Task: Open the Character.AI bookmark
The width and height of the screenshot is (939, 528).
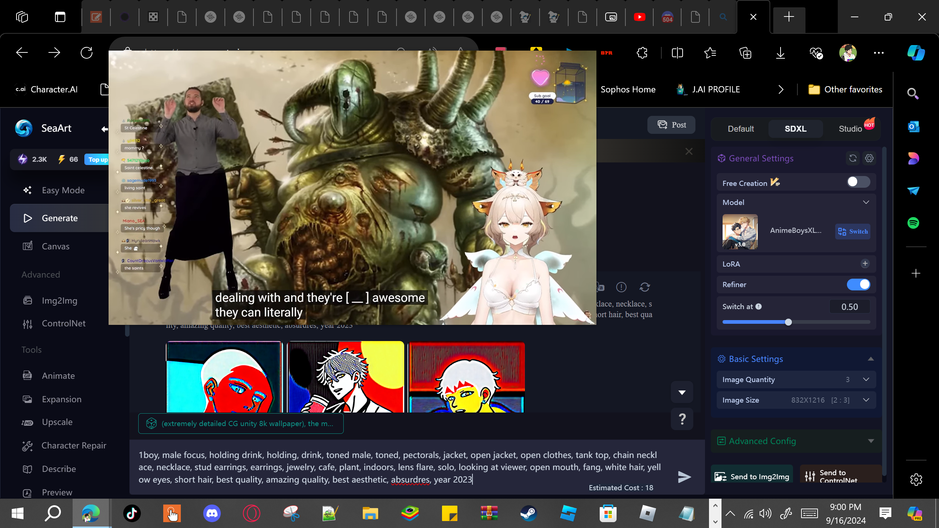Action: (x=46, y=89)
